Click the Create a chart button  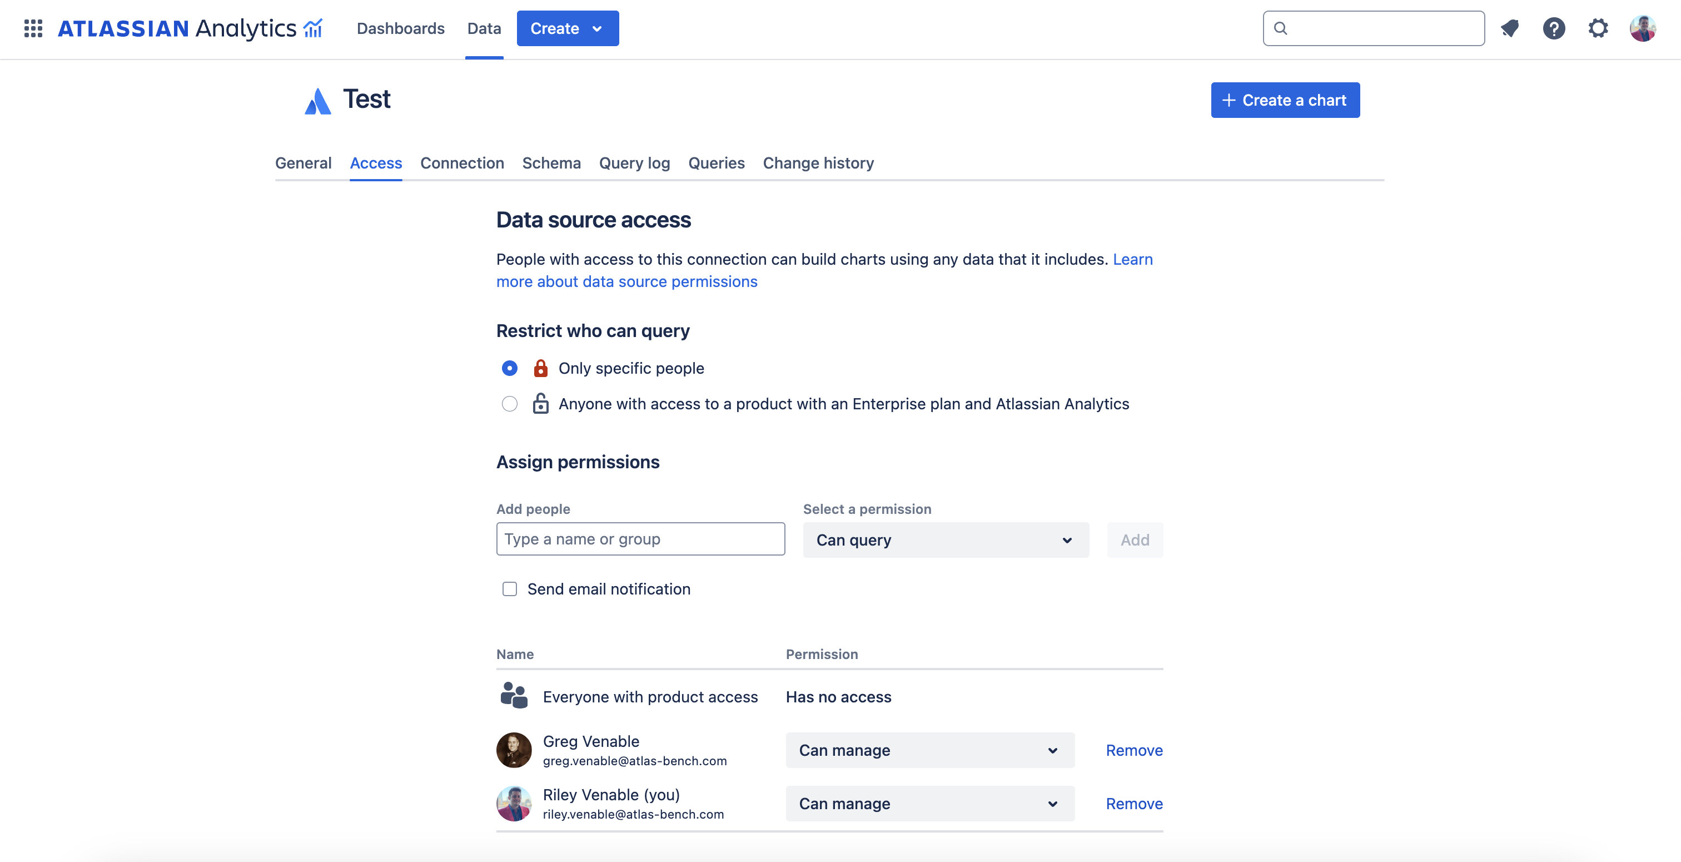coord(1286,100)
